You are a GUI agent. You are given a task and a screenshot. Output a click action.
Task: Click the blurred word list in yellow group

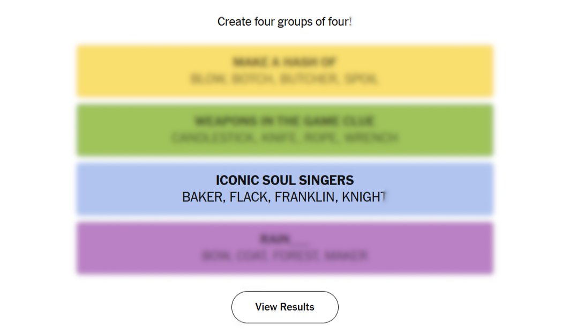pyautogui.click(x=284, y=79)
